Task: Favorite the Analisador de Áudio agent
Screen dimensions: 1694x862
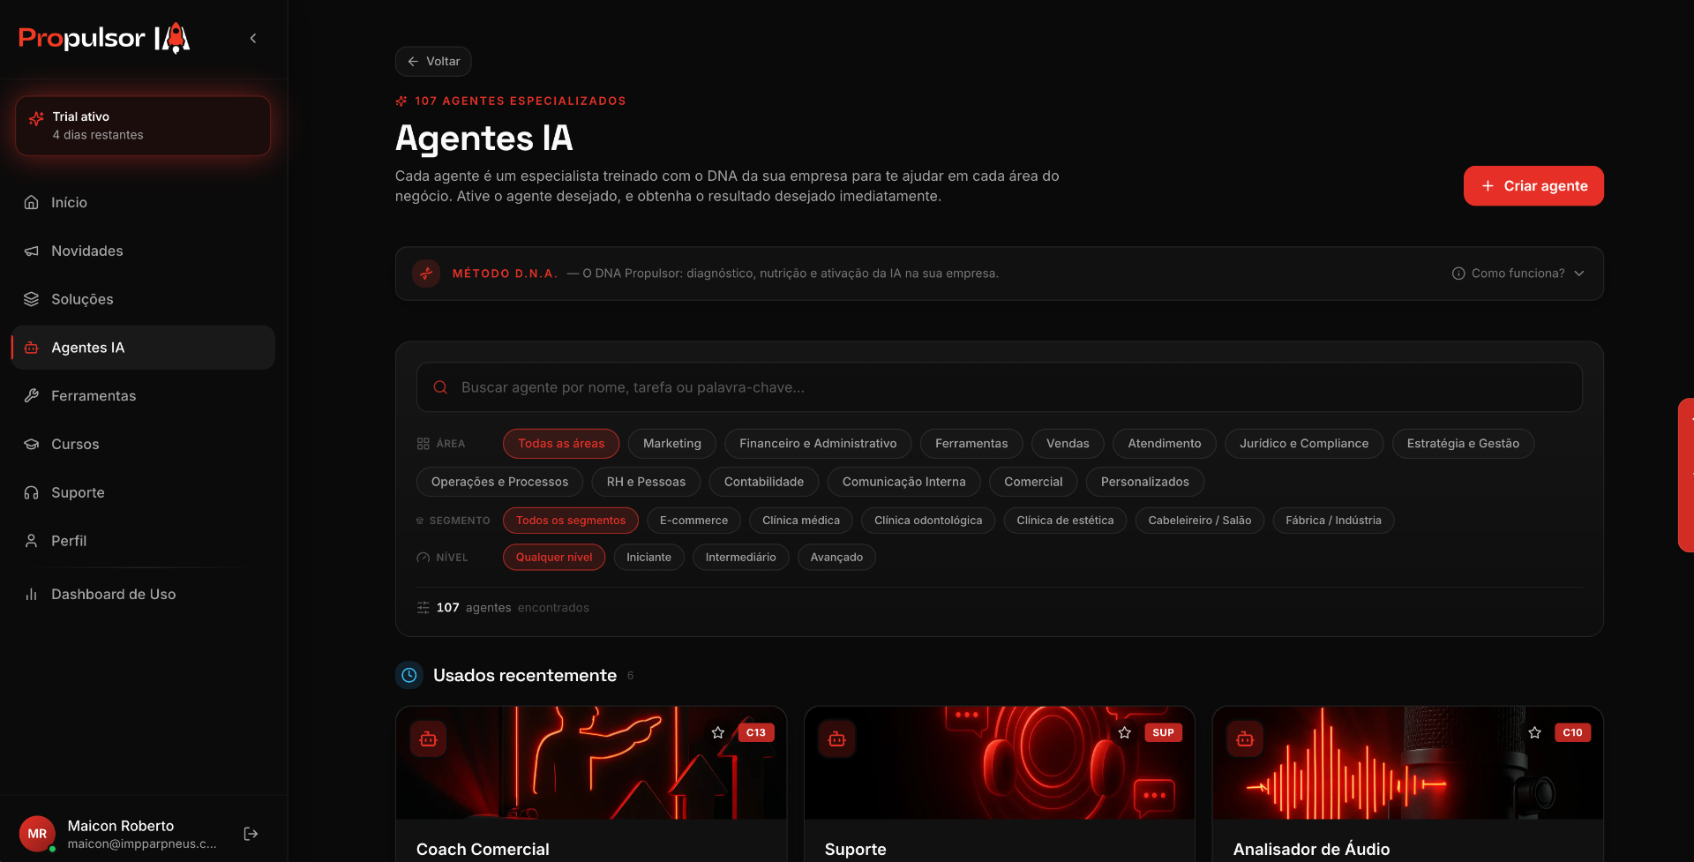Action: [1535, 732]
